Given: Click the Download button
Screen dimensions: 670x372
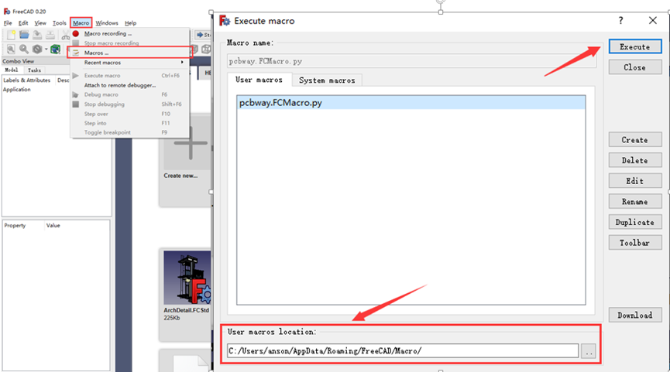Looking at the screenshot, I should (635, 315).
